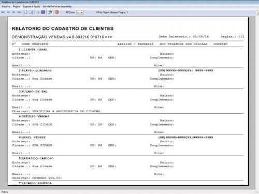Screen dimensions: 259x194
Task: Click the report title RELATORIO DO CADASTRO DE CLIENTES
Action: 63,28
